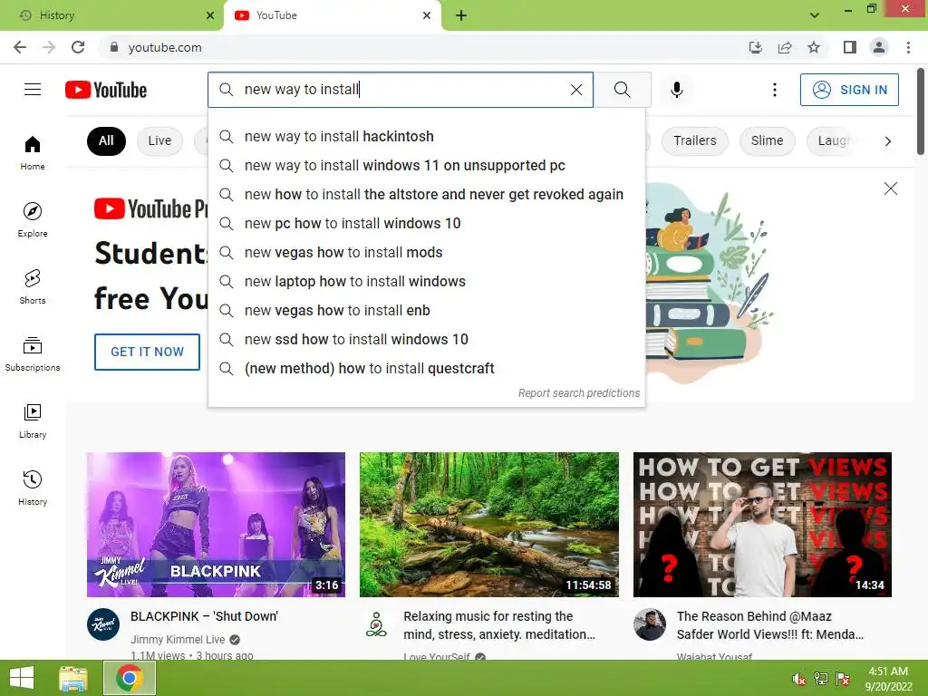Open Chrome three-dot menu
Image resolution: width=928 pixels, height=696 pixels.
tap(908, 47)
